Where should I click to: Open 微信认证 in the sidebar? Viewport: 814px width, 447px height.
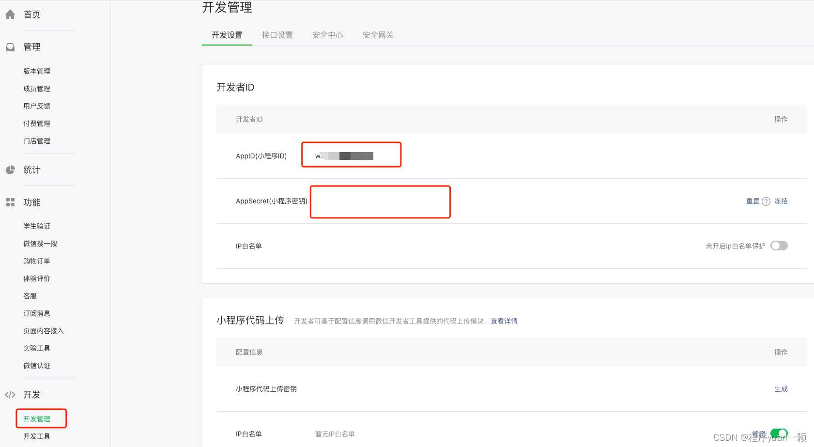(x=37, y=366)
